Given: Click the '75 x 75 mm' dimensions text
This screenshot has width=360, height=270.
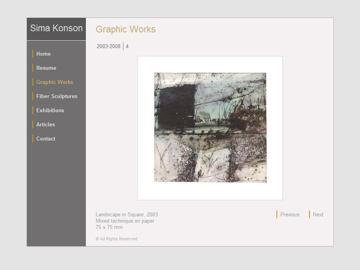Looking at the screenshot, I should 109,227.
